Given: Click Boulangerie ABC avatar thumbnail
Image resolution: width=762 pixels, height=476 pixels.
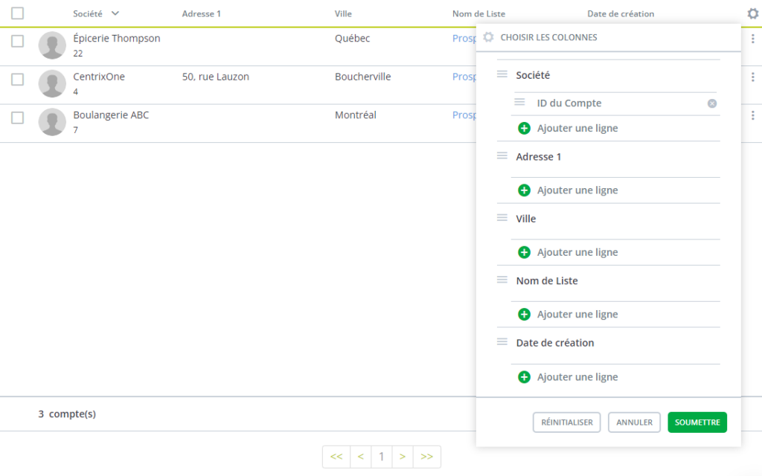Looking at the screenshot, I should [52, 123].
